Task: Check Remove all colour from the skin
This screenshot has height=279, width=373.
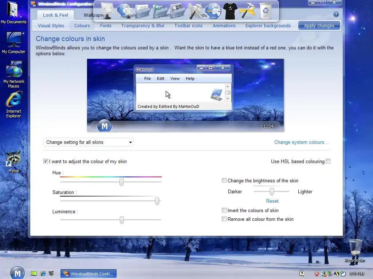Action: coord(224,219)
